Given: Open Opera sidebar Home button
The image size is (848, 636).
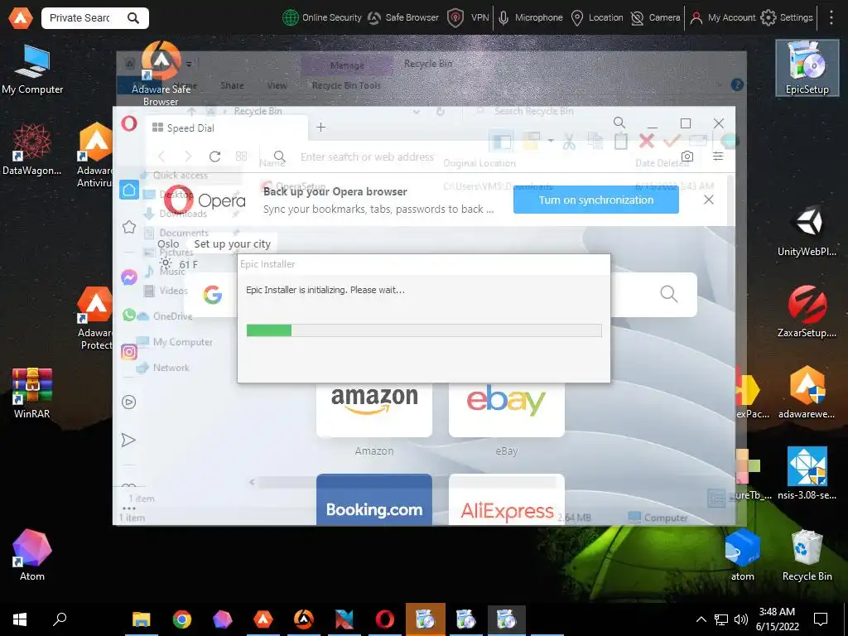Looking at the screenshot, I should click(128, 190).
